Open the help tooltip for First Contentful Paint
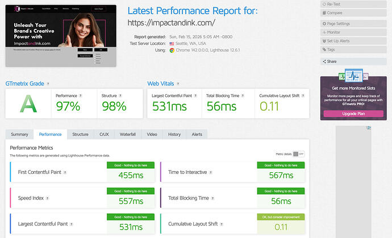This screenshot has height=238, width=392. pos(65,172)
